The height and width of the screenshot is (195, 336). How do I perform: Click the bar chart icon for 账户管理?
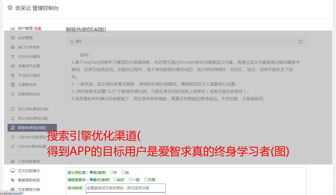tap(13, 28)
